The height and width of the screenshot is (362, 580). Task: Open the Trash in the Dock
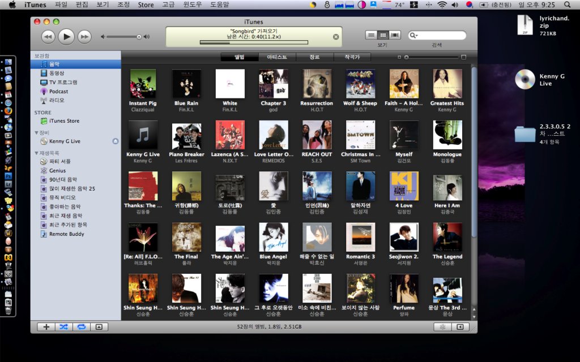[8, 311]
